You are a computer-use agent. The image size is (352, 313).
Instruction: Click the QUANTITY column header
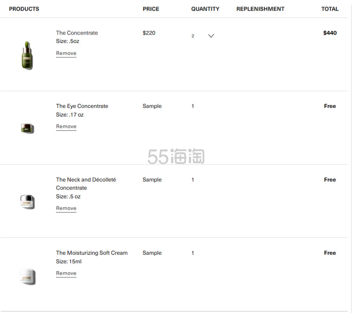coord(205,9)
